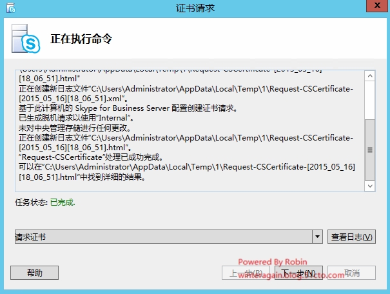
Task: Open the log with 查看日志(V)
Action: click(351, 237)
